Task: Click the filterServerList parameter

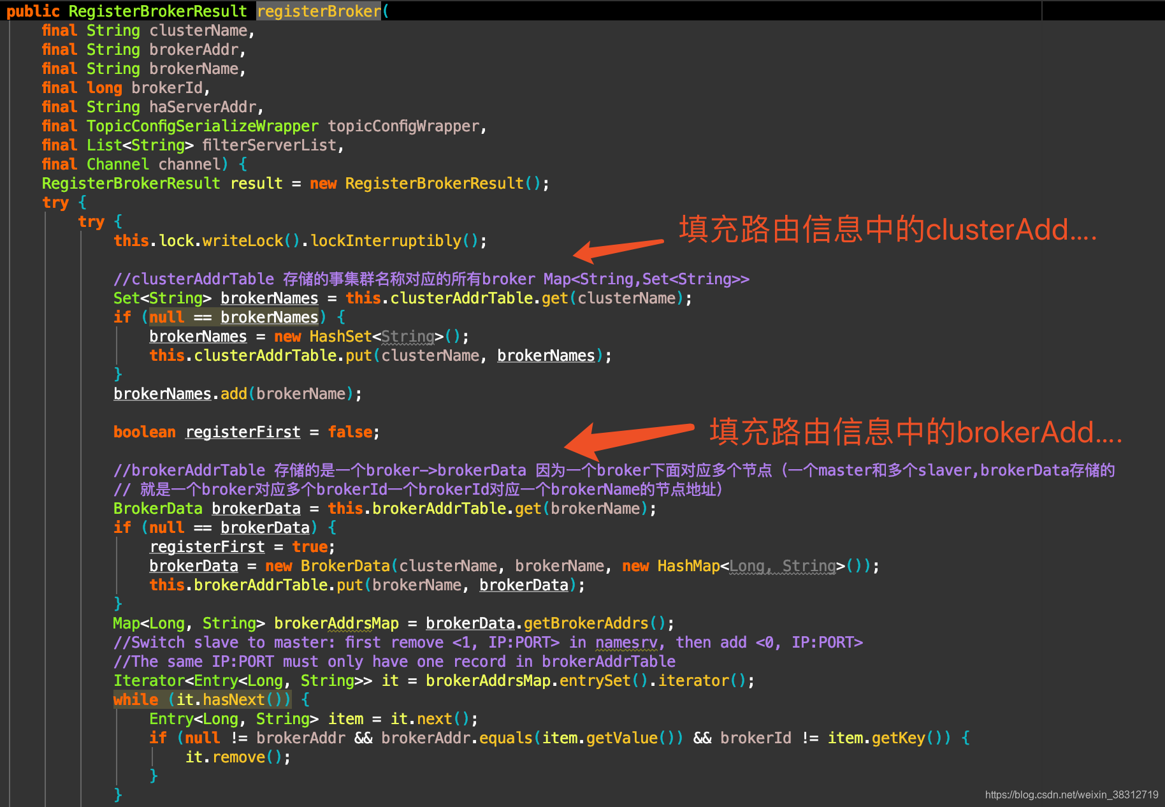Action: (x=269, y=145)
